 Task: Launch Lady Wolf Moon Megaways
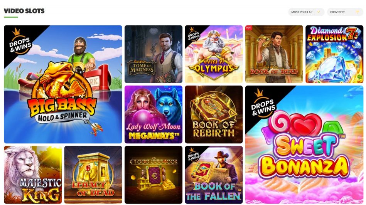coord(153,114)
